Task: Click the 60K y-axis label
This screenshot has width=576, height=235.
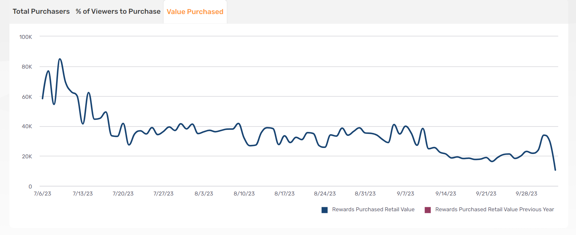Action: [x=27, y=97]
